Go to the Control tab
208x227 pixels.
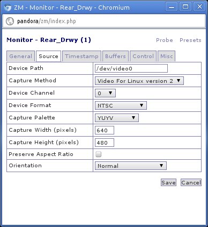coord(143,56)
